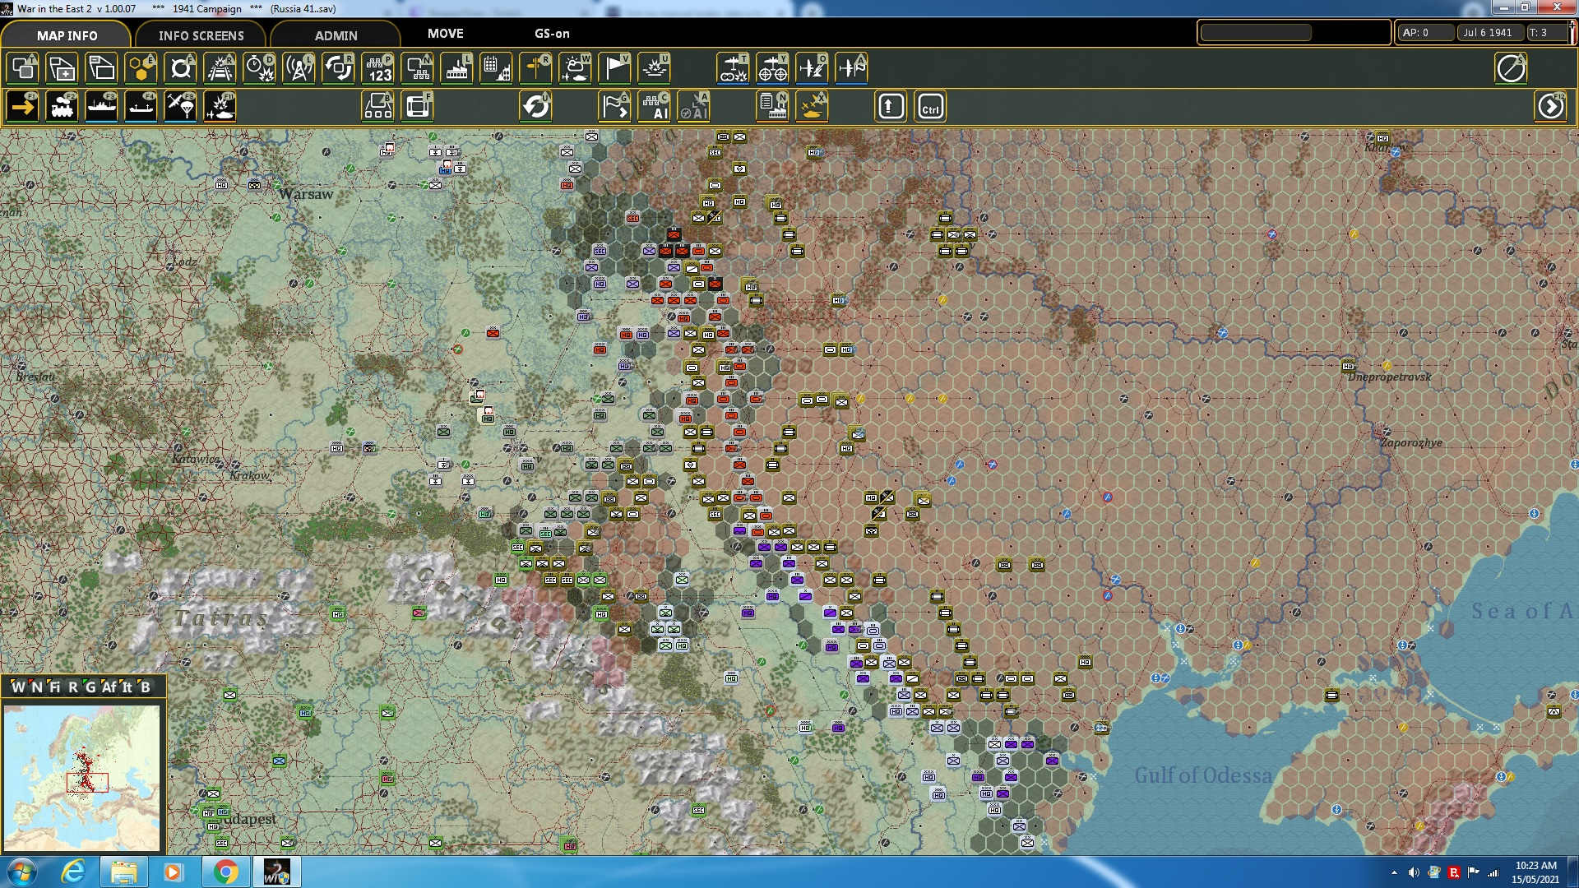
Task: Click the rotate units (R) icon
Action: coord(339,68)
